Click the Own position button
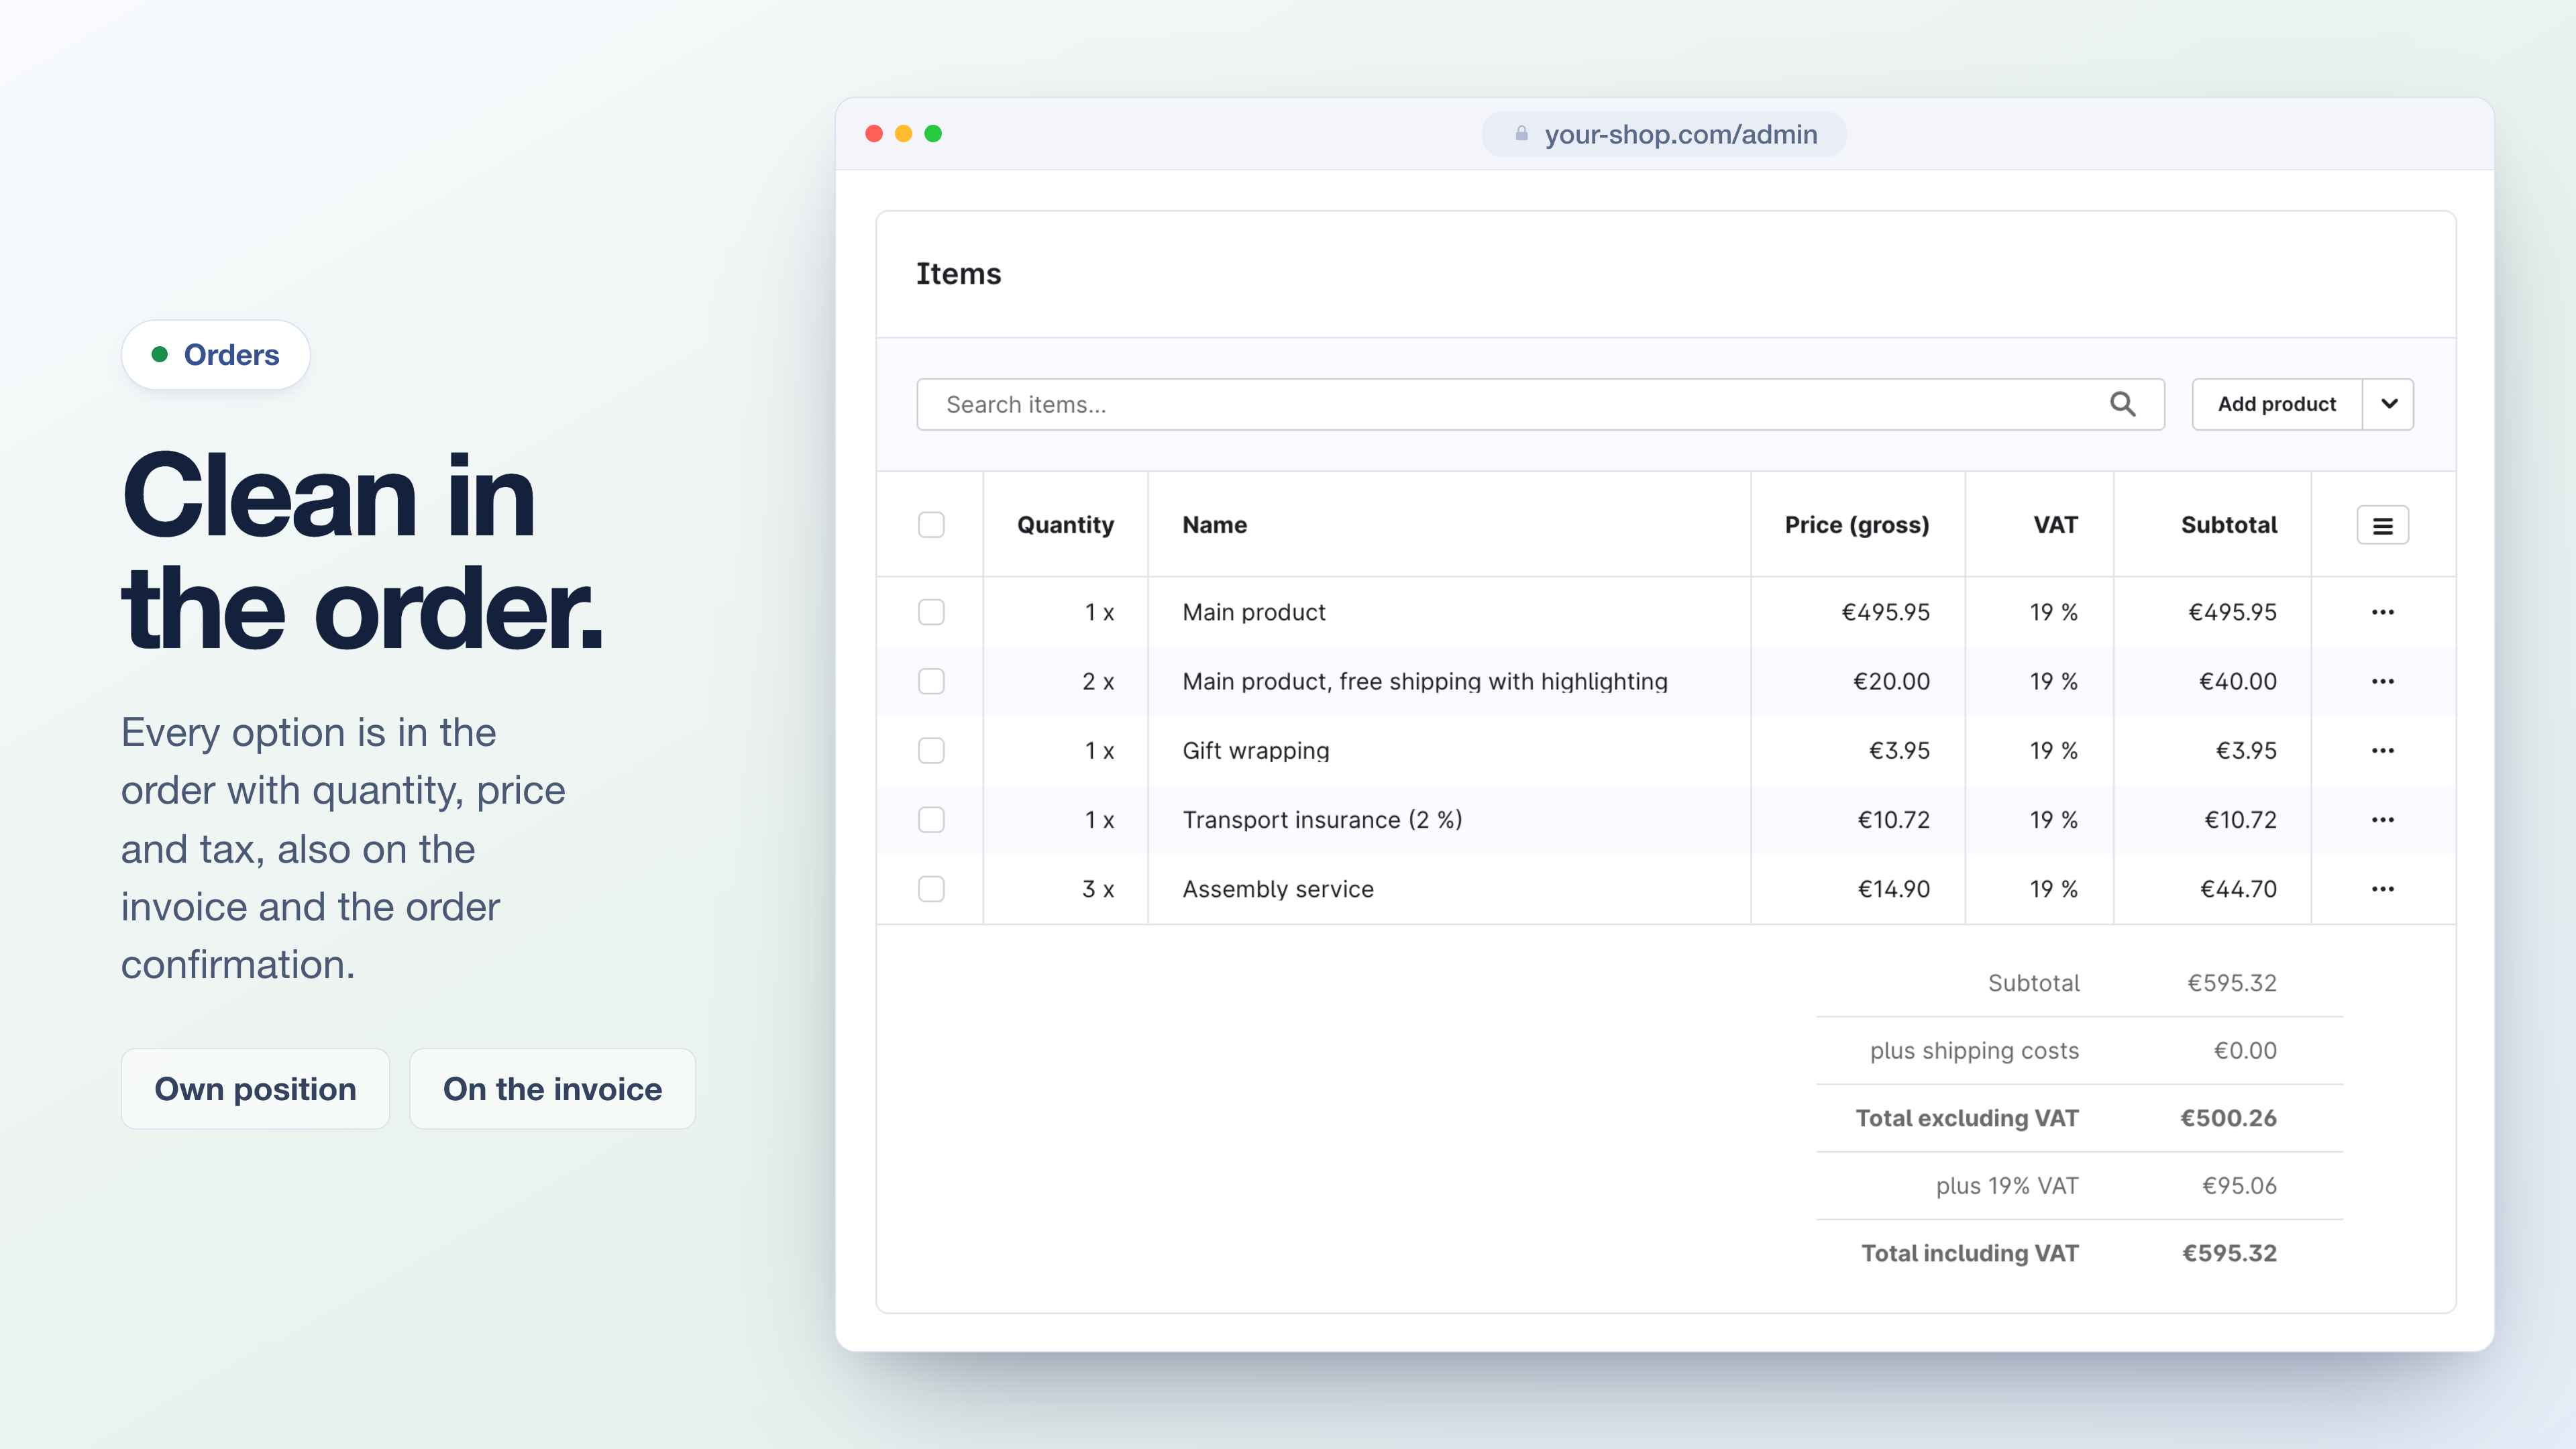This screenshot has height=1449, width=2576. 255,1089
